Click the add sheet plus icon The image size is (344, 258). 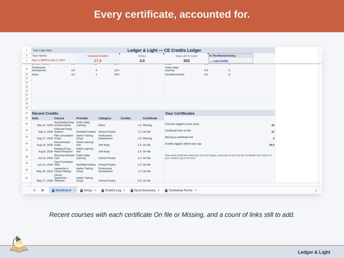(x=35, y=190)
